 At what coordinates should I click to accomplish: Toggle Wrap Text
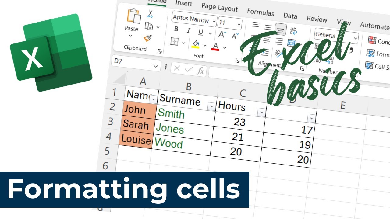point(293,30)
